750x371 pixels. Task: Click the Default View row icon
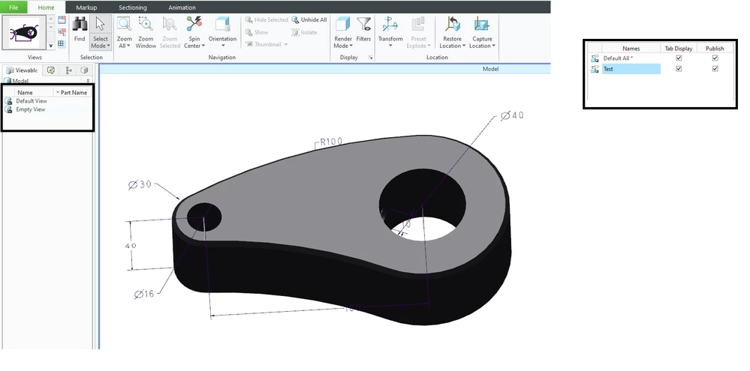pyautogui.click(x=8, y=100)
